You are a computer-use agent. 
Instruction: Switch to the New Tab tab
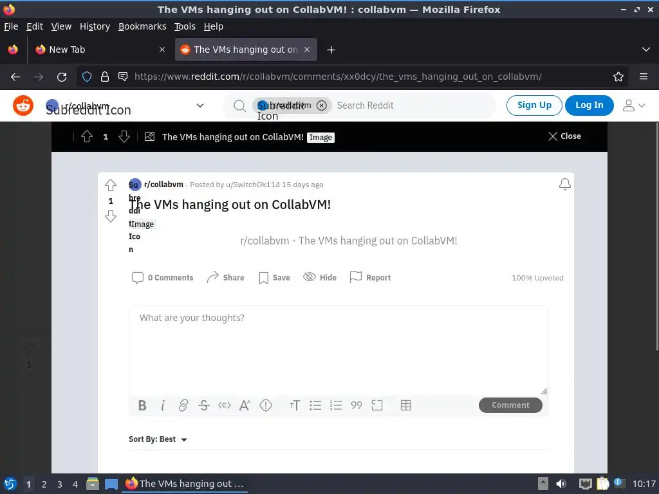click(x=98, y=50)
